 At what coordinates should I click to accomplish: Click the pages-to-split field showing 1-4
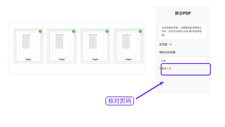pos(183,61)
